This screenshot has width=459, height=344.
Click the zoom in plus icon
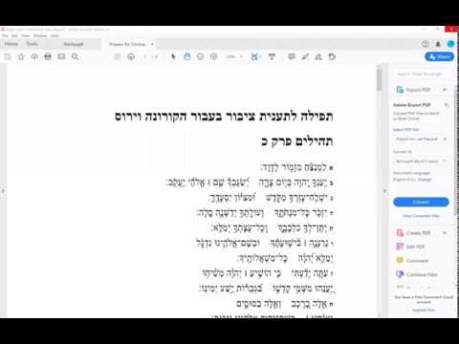(214, 57)
